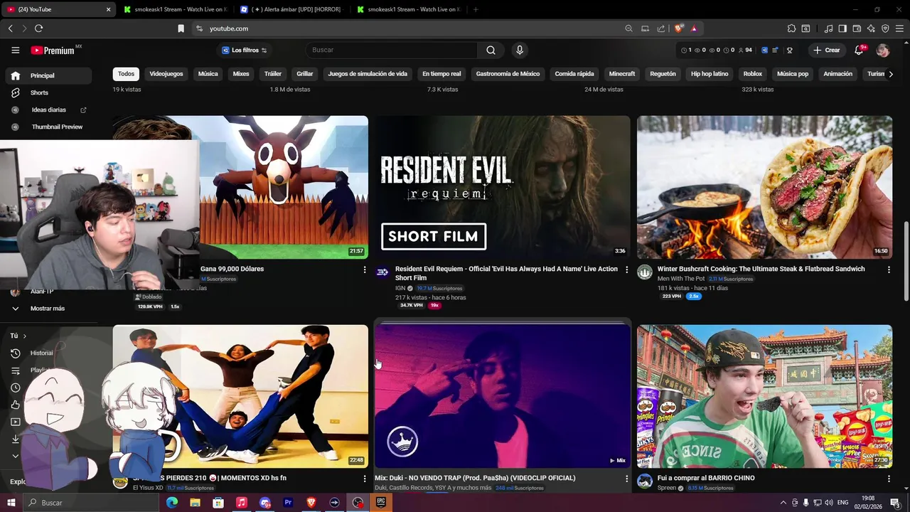This screenshot has width=910, height=512.
Task: Select the Música chip
Action: click(208, 74)
